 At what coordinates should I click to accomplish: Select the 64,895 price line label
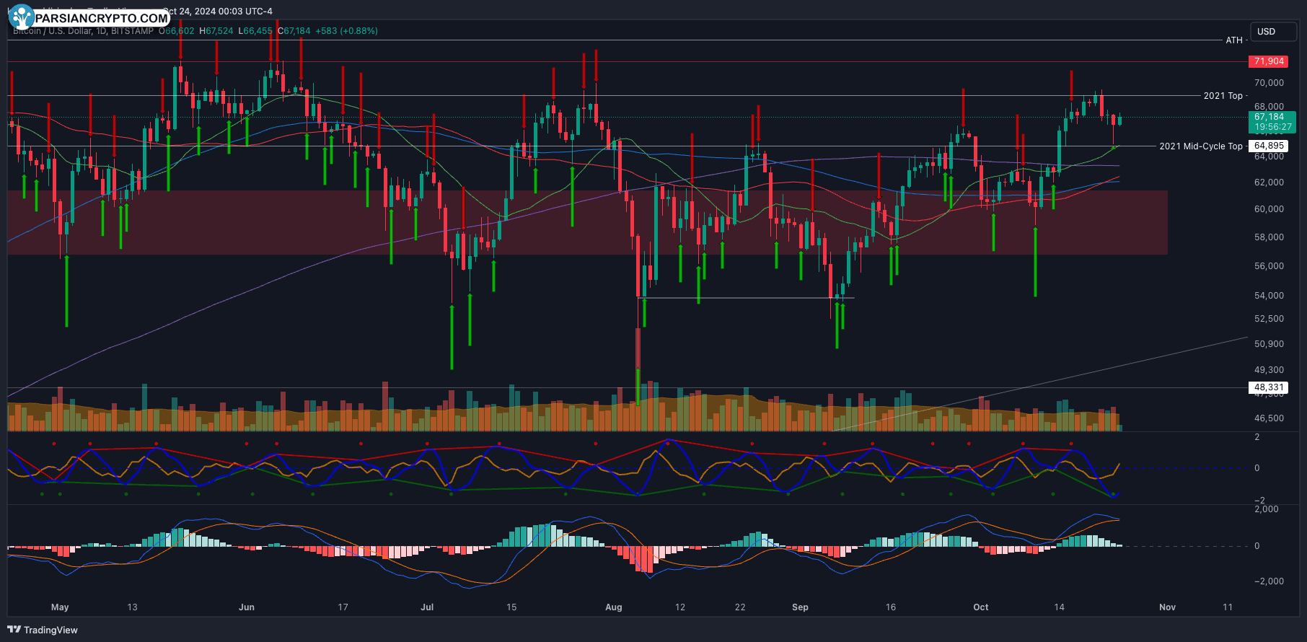click(x=1269, y=146)
